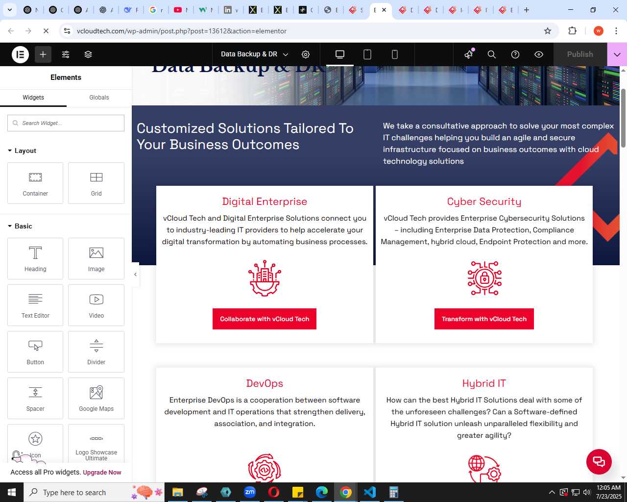Collapse the Basic section
The height and width of the screenshot is (502, 627).
click(20, 226)
